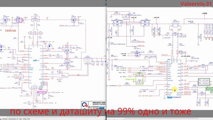
Task: Click the light green boxed capacitors near 'Close to EC'
Action: point(139,79)
